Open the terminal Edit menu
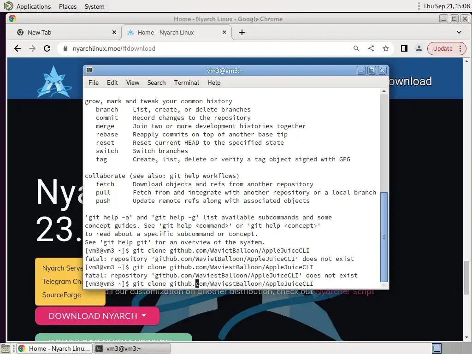Image resolution: width=472 pixels, height=354 pixels. [x=112, y=83]
